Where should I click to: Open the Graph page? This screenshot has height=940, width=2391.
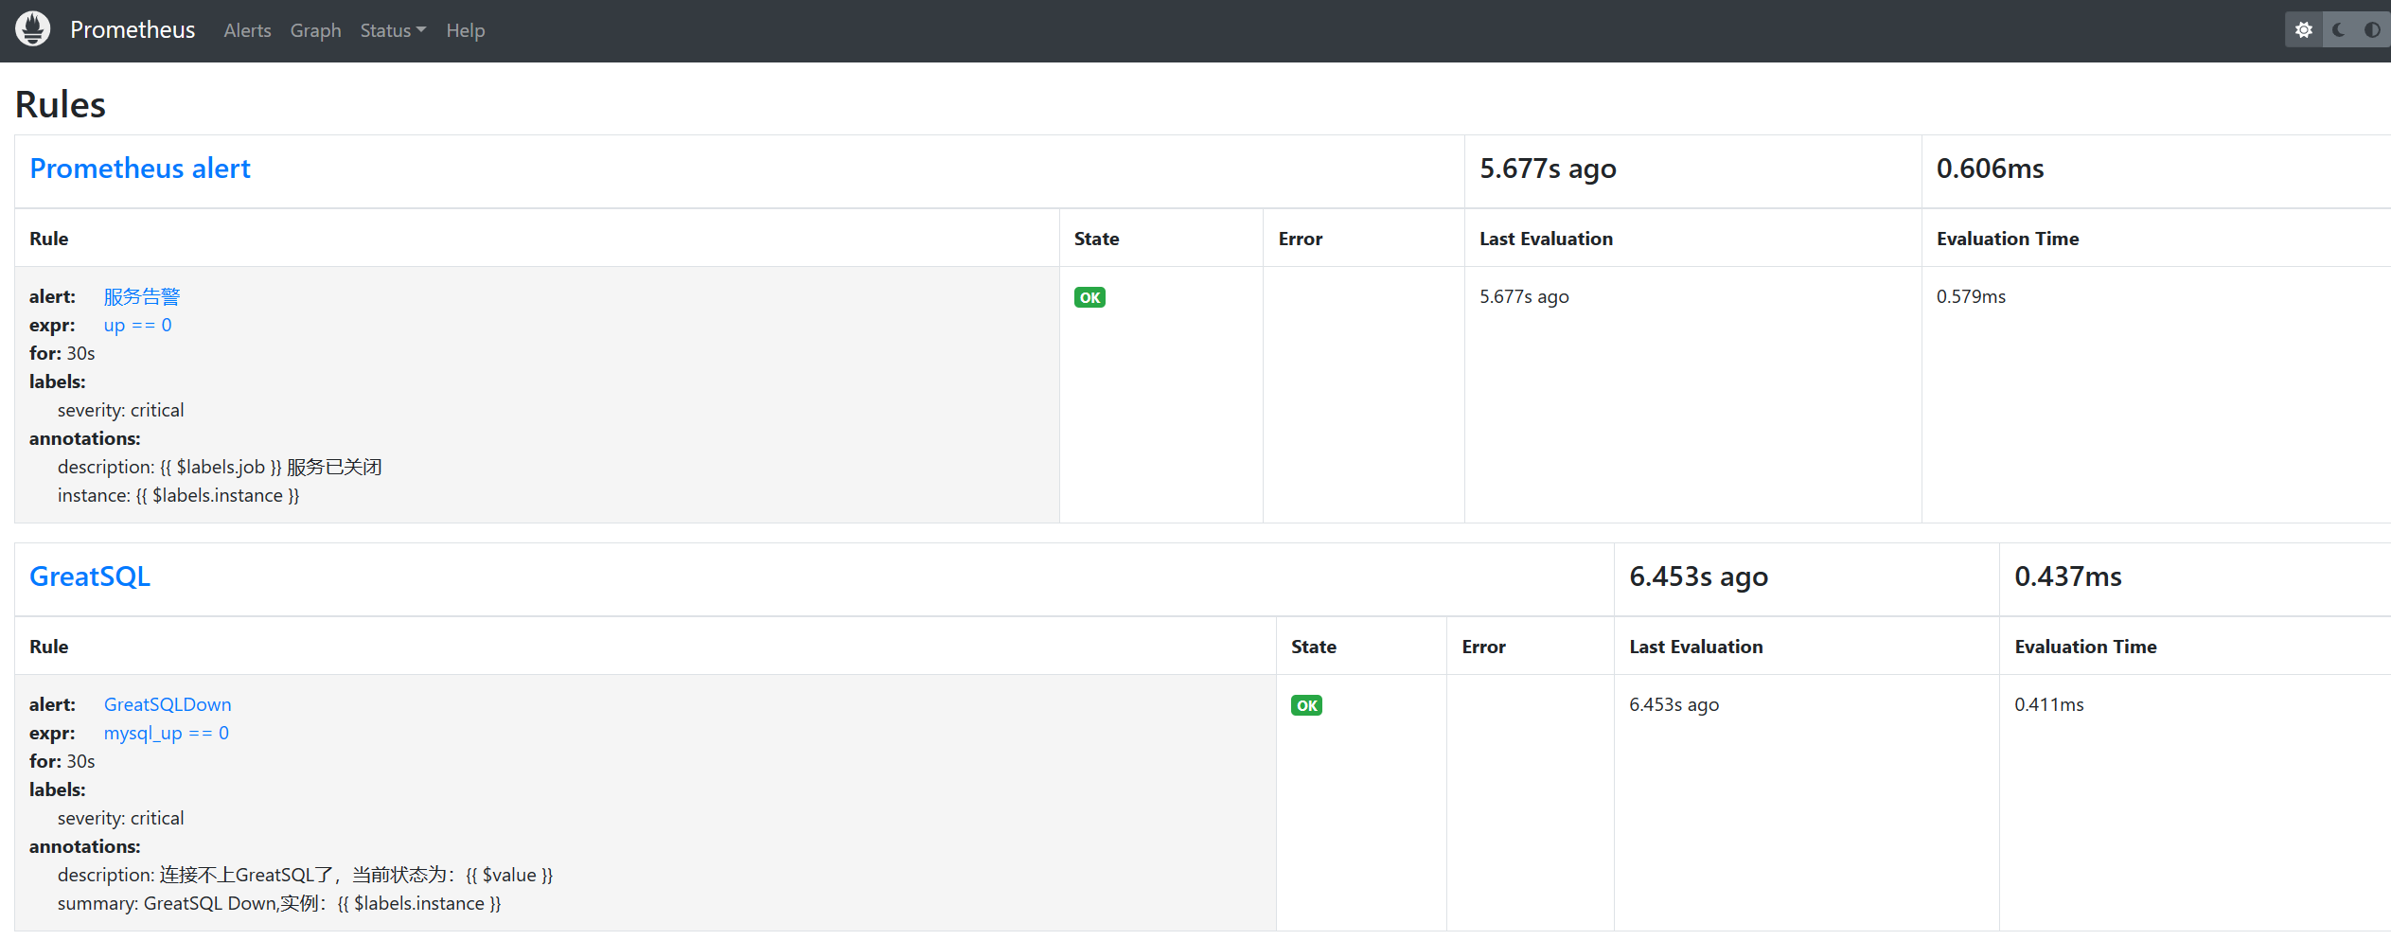coord(315,30)
